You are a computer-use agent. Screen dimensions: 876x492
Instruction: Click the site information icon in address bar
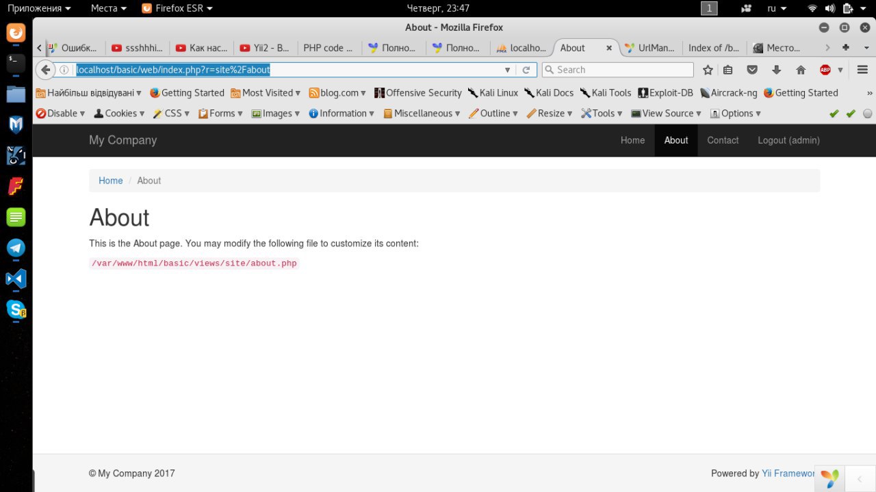pyautogui.click(x=64, y=70)
